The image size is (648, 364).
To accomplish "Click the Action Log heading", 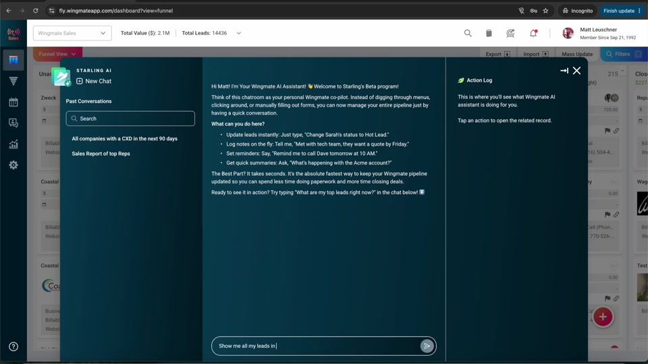I will (479, 80).
